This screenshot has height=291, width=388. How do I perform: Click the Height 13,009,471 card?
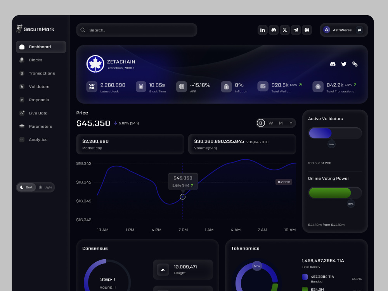pyautogui.click(x=183, y=270)
